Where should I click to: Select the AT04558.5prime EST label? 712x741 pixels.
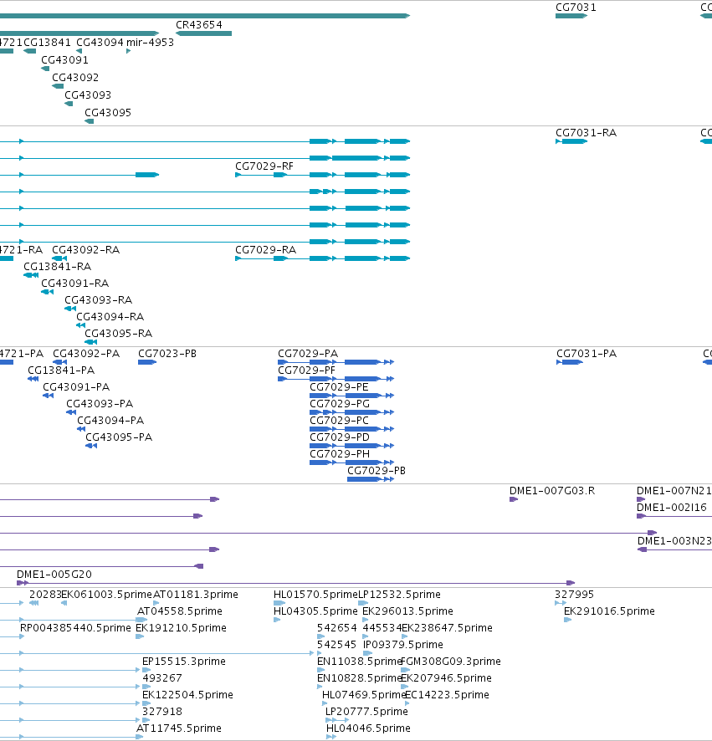[180, 611]
